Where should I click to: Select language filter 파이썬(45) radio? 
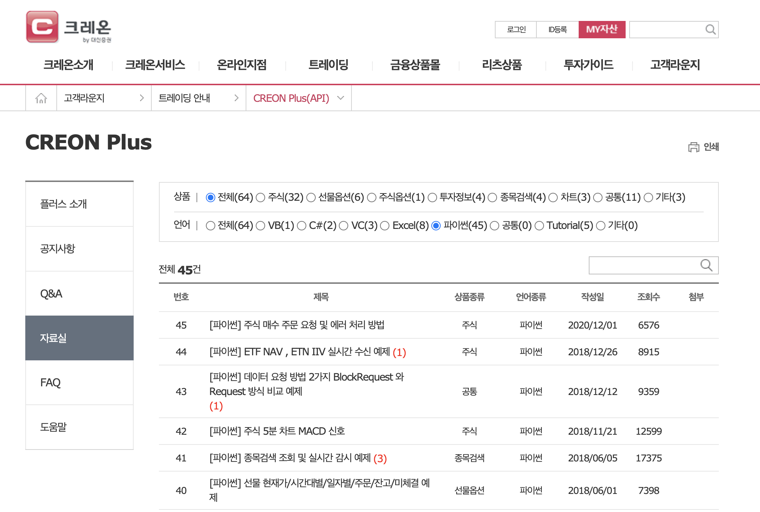point(436,226)
